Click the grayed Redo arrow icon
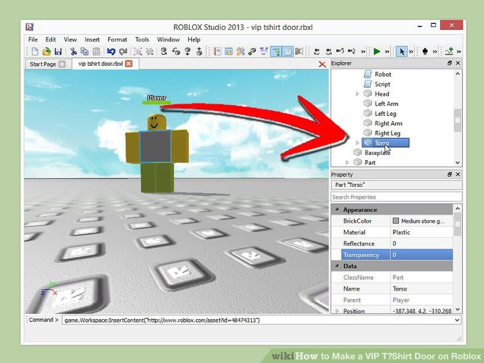The width and height of the screenshot is (484, 363). [x=123, y=51]
